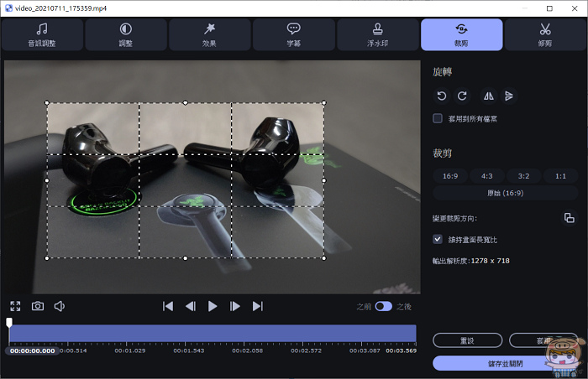Flip the video vertically
This screenshot has width=588, height=379.
[x=509, y=96]
